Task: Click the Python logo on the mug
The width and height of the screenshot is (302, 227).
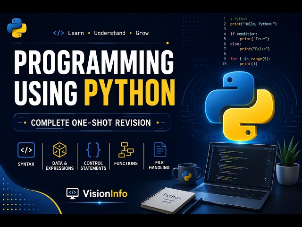Action: click(187, 175)
